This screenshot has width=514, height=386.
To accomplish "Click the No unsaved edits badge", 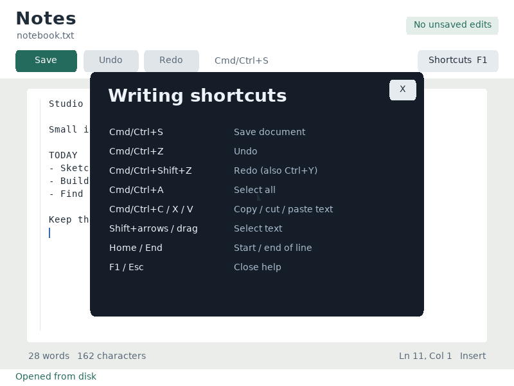I will [x=452, y=25].
